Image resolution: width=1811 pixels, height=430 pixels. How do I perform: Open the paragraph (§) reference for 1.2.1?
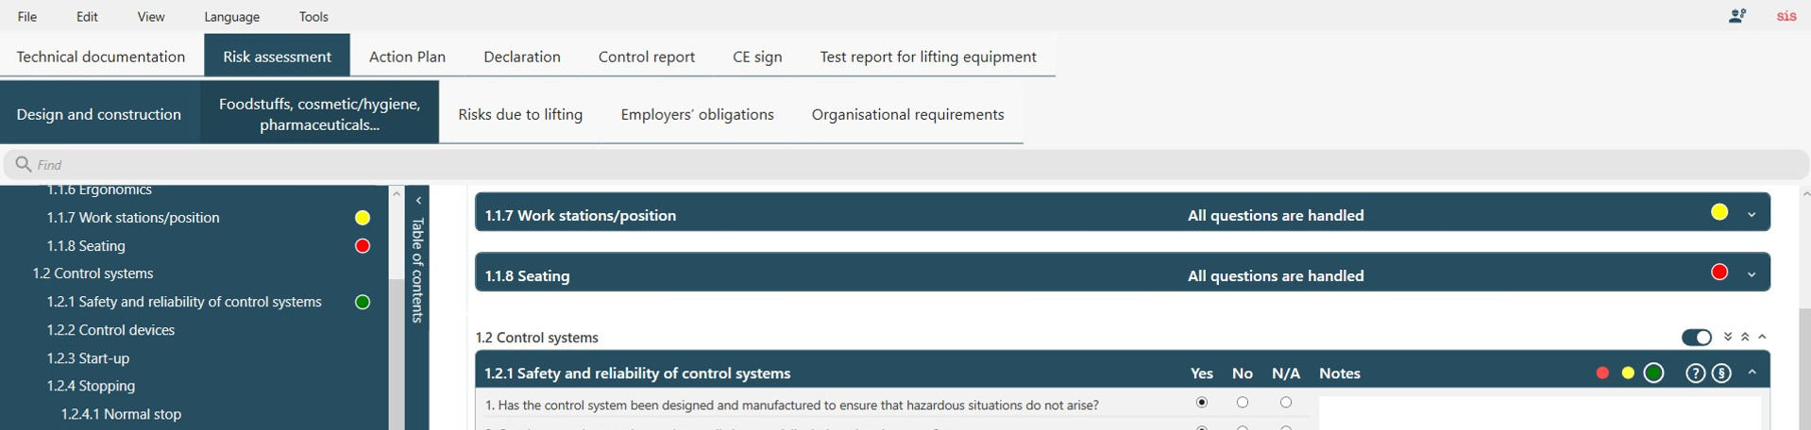(x=1721, y=373)
